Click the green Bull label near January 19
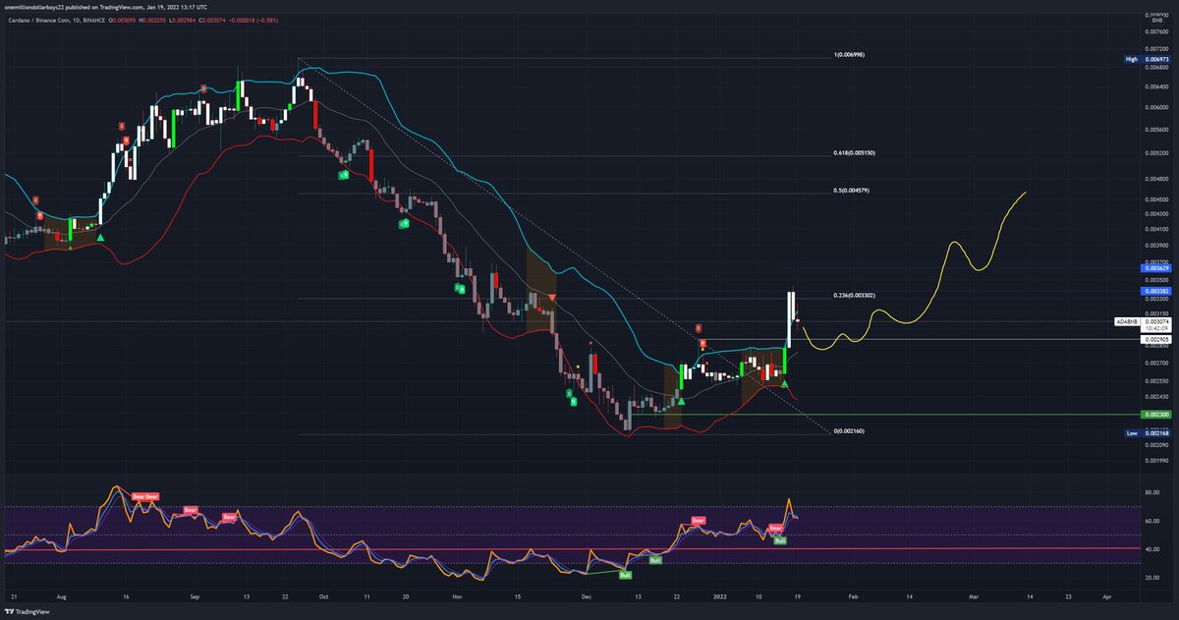Screen dimensions: 1179x620 click(780, 540)
